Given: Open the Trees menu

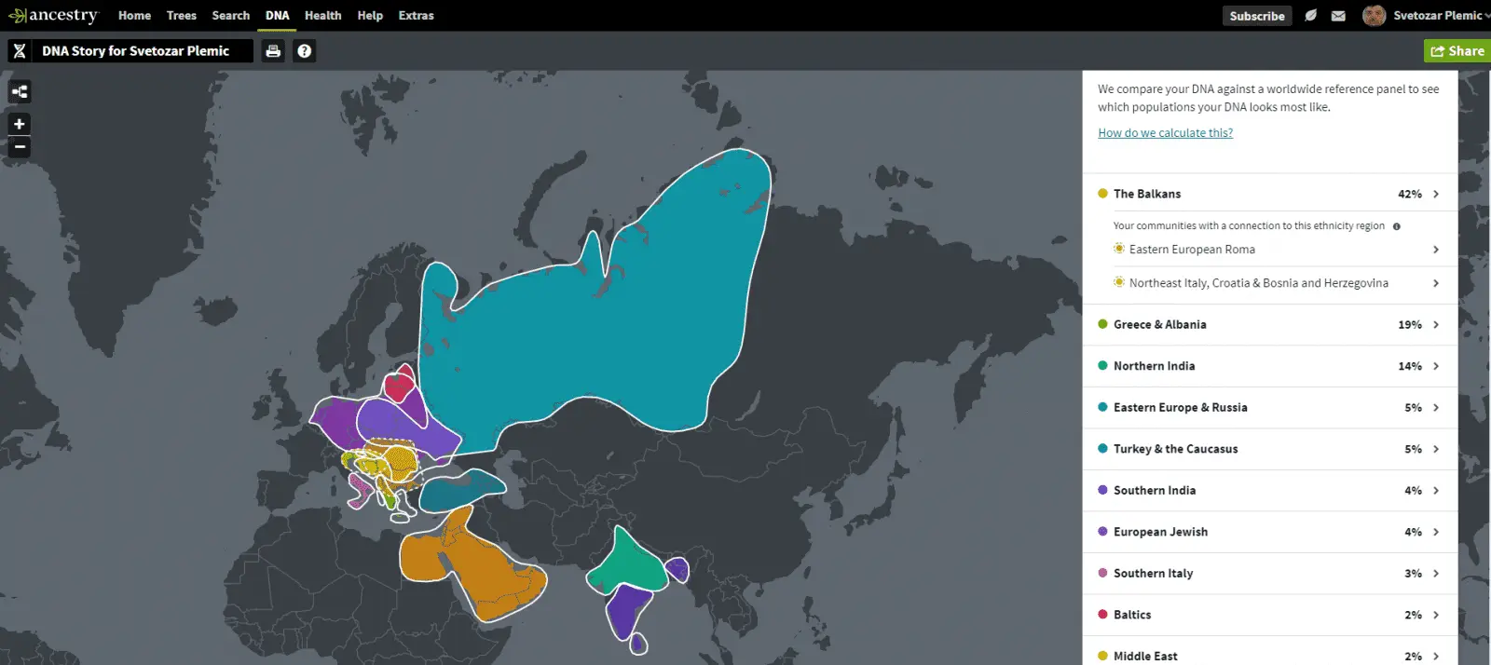Looking at the screenshot, I should (181, 16).
